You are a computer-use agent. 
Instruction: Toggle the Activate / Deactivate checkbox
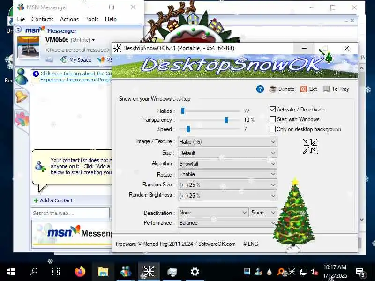(x=272, y=110)
